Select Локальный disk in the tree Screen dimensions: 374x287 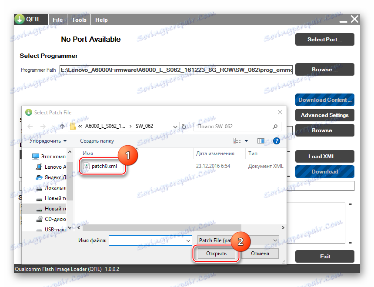pyautogui.click(x=50, y=188)
